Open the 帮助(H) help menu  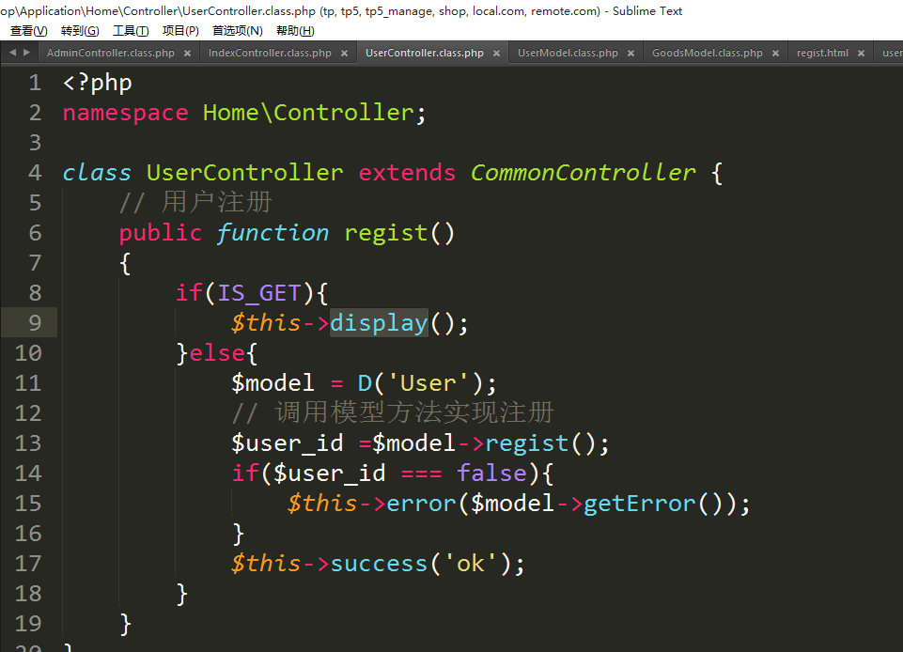coord(295,31)
